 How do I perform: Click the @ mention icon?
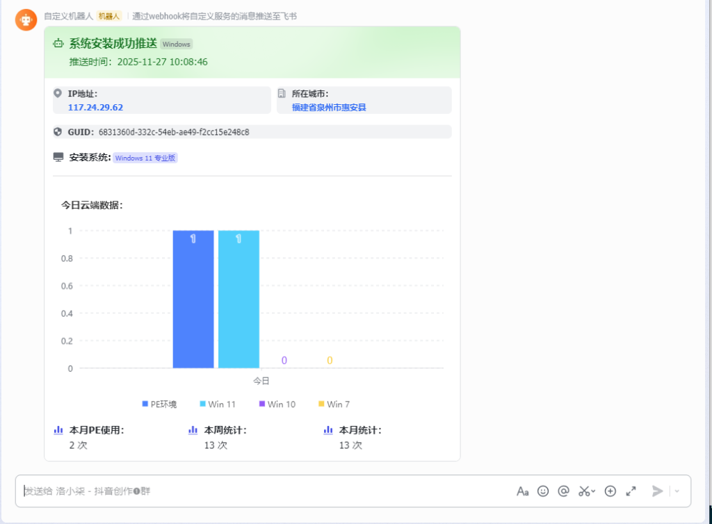pos(563,491)
